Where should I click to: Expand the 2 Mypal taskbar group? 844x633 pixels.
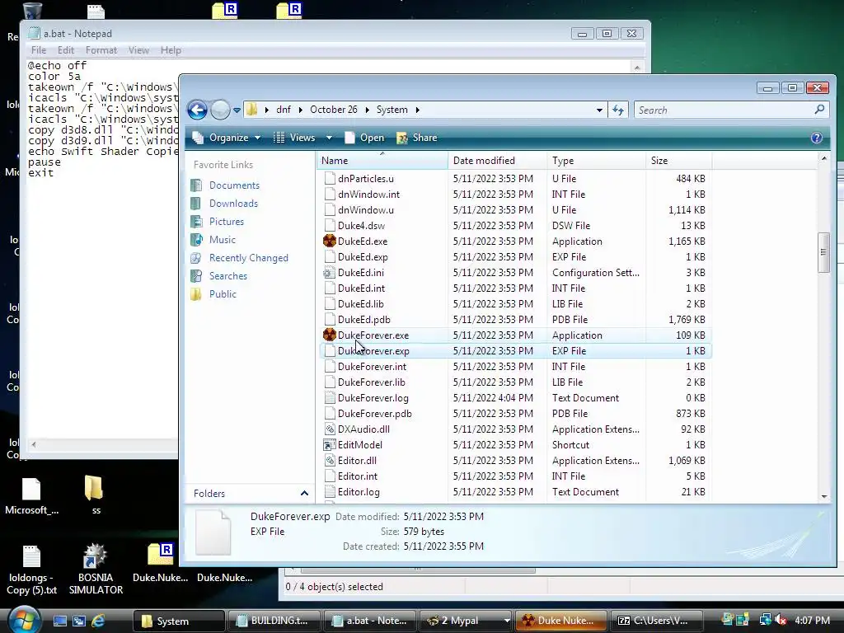pyautogui.click(x=506, y=621)
